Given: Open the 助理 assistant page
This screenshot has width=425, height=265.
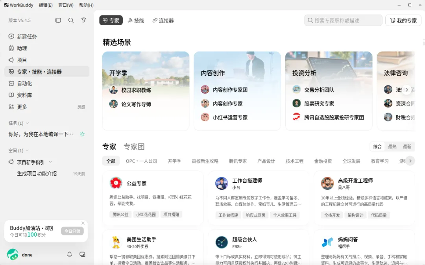Looking at the screenshot, I should click(46, 48).
